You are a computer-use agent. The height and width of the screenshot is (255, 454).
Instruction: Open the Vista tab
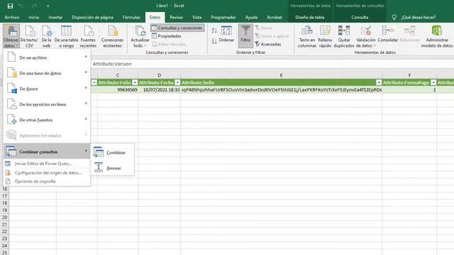pyautogui.click(x=197, y=17)
